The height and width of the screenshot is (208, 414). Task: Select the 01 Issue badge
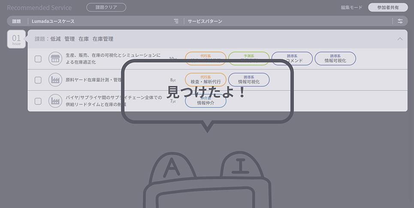coord(16,39)
